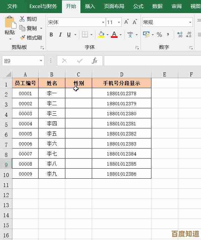Open the 公式 (Formulas) tab
This screenshot has height=240, width=201.
point(138,6)
